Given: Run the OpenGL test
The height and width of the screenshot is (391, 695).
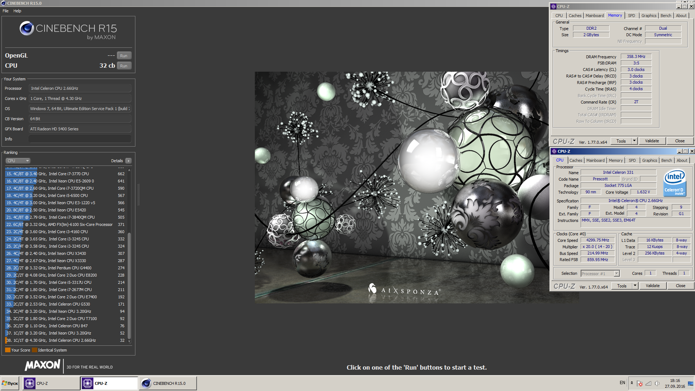Looking at the screenshot, I should point(124,56).
